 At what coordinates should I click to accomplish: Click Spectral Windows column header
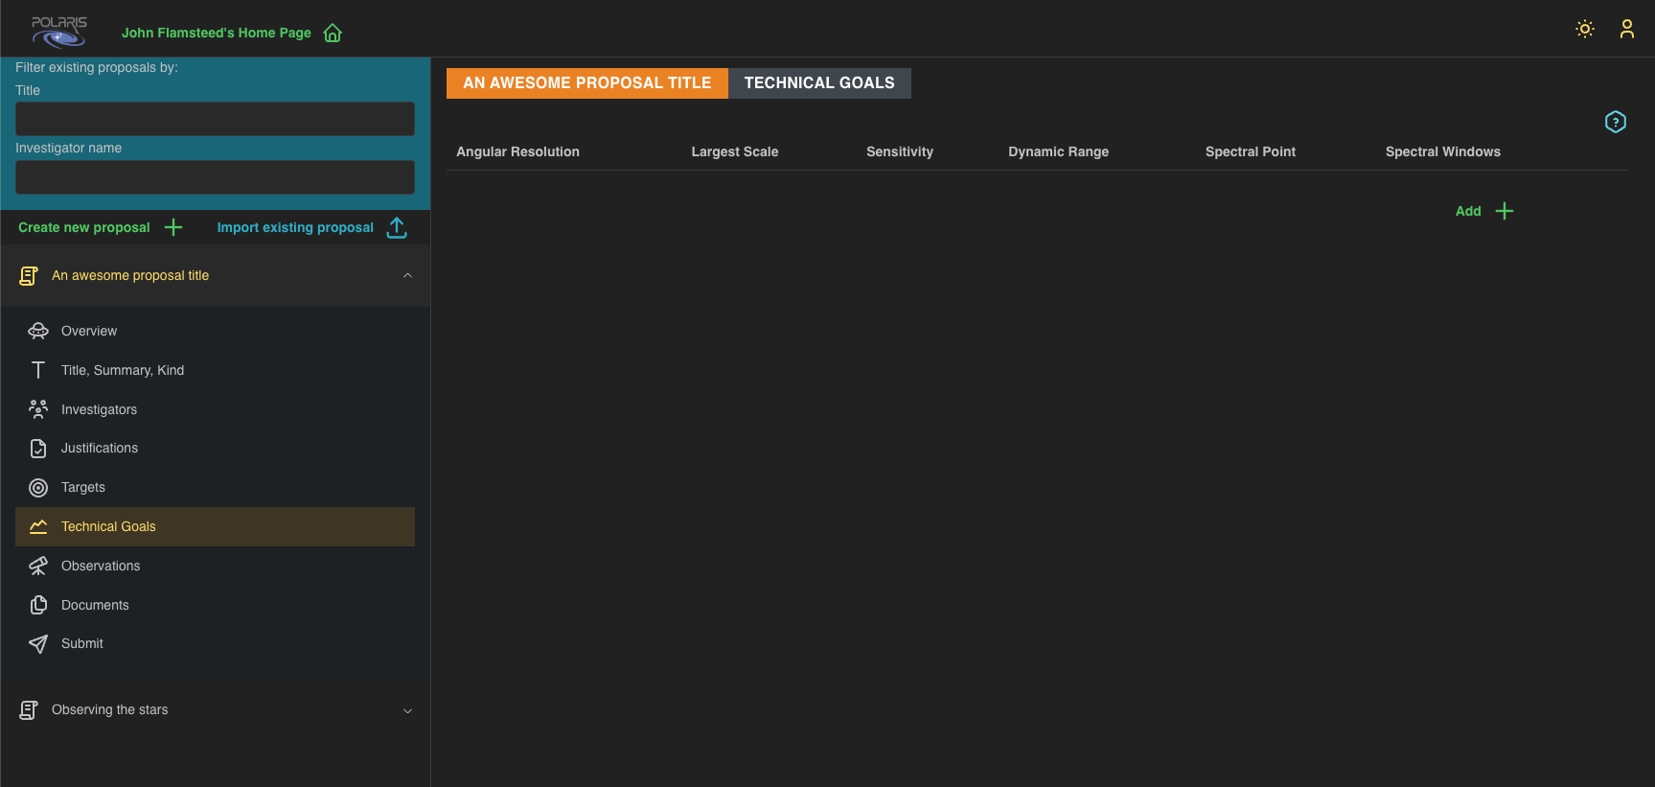coord(1443,151)
